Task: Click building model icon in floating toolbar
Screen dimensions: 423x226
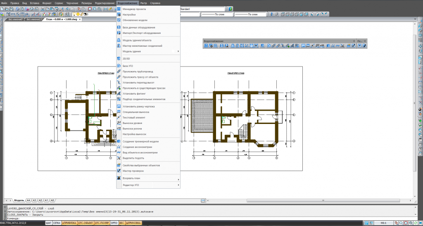Action: click(233, 45)
